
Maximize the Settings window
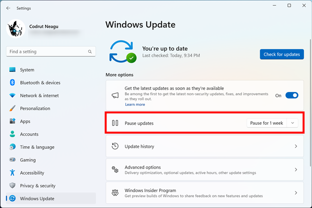(289, 6)
